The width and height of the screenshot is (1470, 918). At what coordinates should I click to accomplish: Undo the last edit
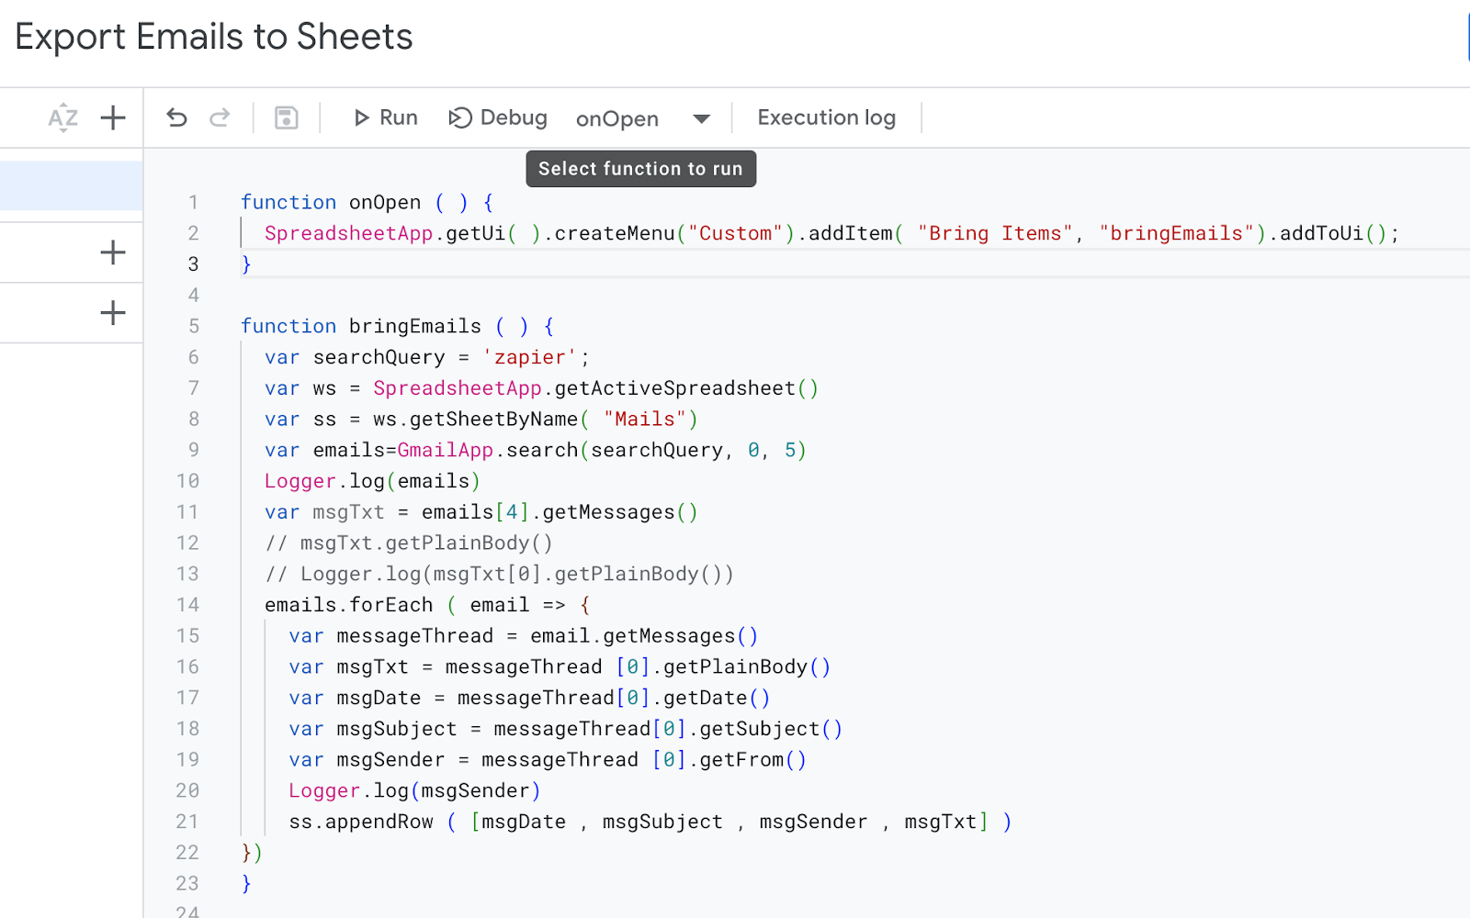[176, 118]
